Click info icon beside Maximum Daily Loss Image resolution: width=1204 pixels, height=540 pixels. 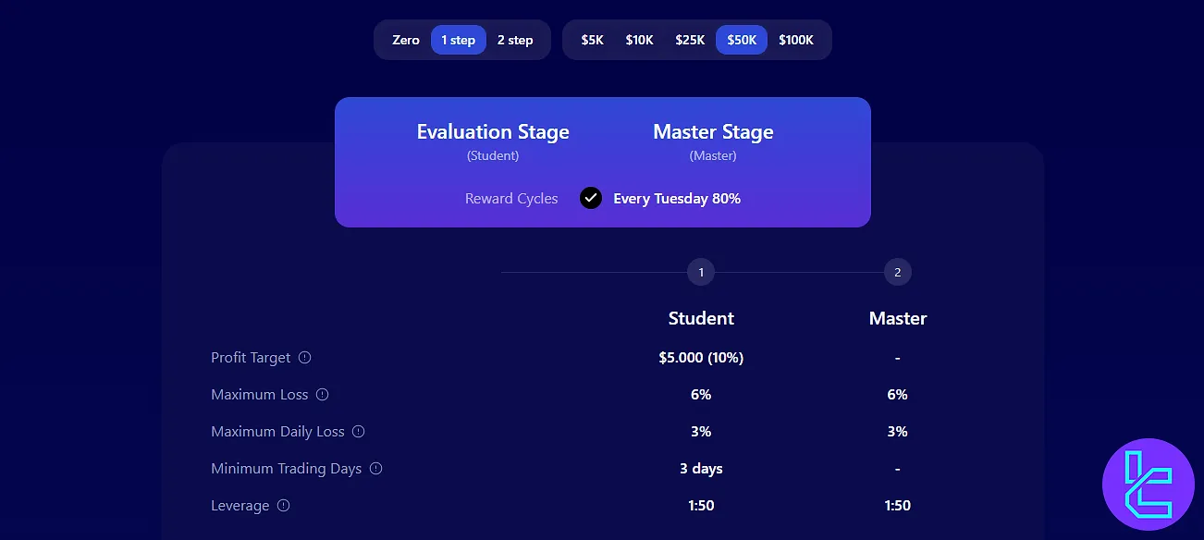(x=359, y=432)
